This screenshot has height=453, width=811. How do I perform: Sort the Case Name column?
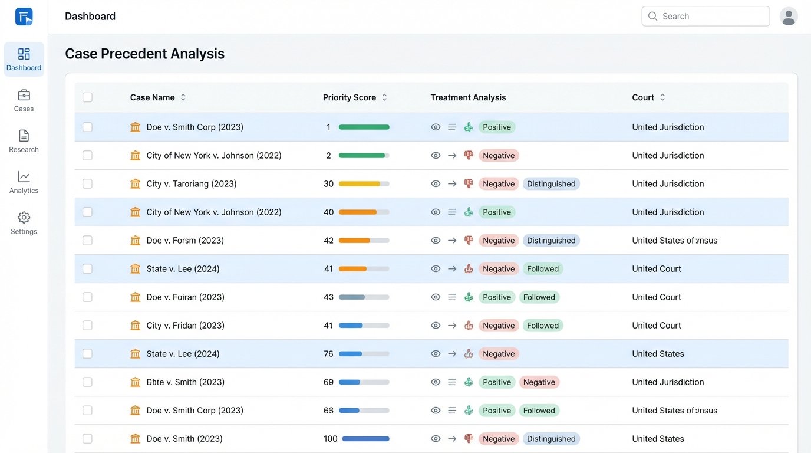[x=183, y=97]
